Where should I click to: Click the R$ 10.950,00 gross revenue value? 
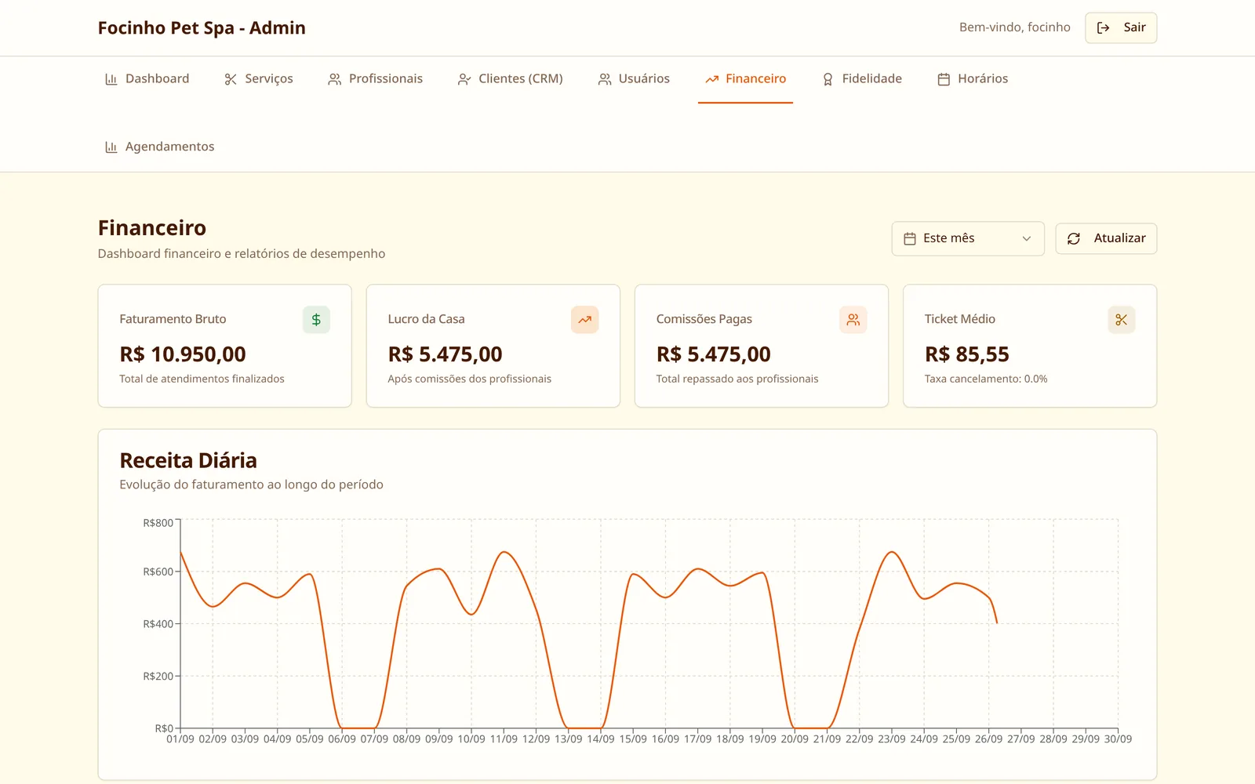[x=183, y=354]
